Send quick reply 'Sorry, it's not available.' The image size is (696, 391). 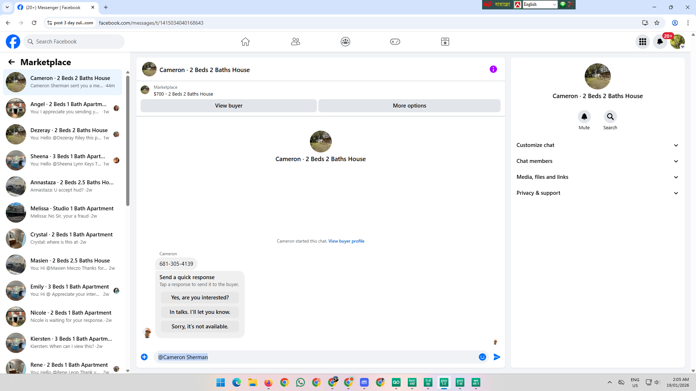(x=200, y=327)
